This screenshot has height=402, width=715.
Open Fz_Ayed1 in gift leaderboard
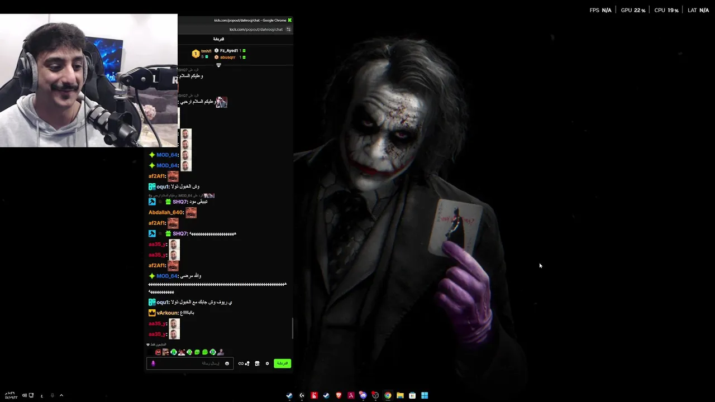click(x=230, y=51)
